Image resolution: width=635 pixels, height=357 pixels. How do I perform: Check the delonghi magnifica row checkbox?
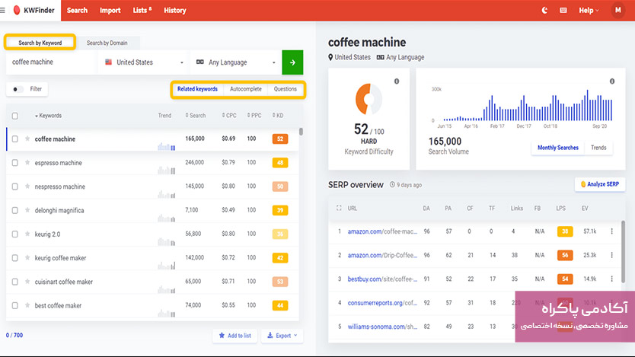[15, 211]
